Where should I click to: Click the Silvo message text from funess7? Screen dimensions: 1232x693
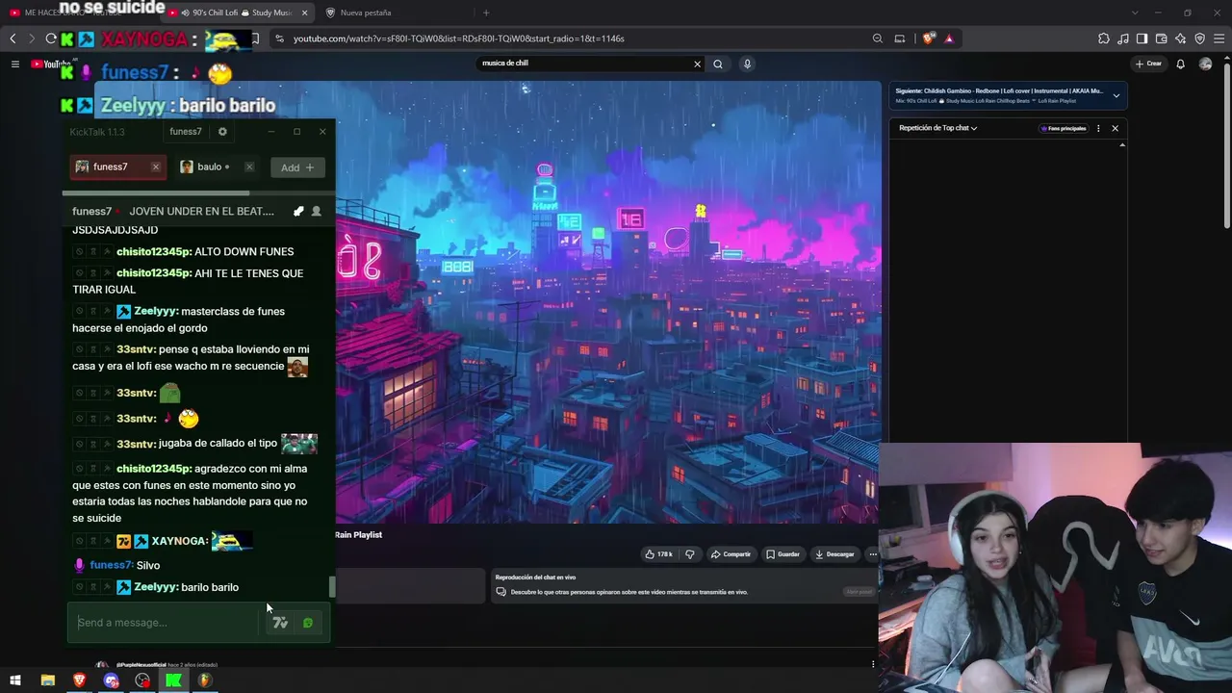148,566
